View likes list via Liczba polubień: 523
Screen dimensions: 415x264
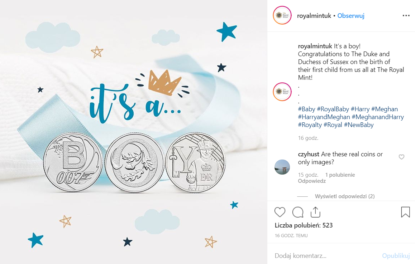[x=304, y=225]
